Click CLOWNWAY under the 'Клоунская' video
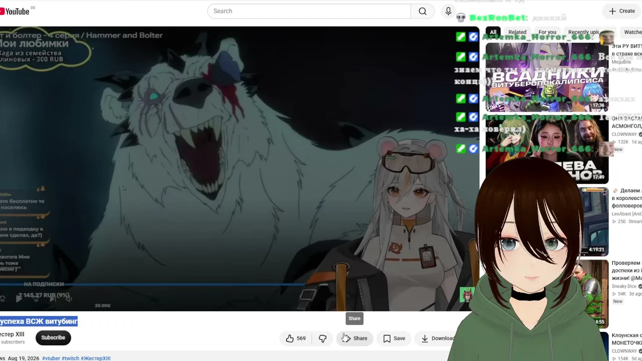This screenshot has height=361, width=642. point(624,351)
